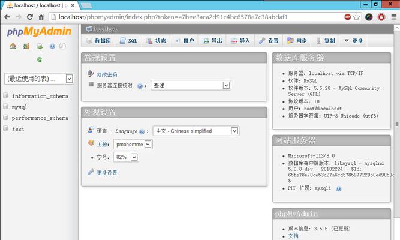The image size is (400, 240).
Task: Open a new browser tab
Action: [x=86, y=5]
